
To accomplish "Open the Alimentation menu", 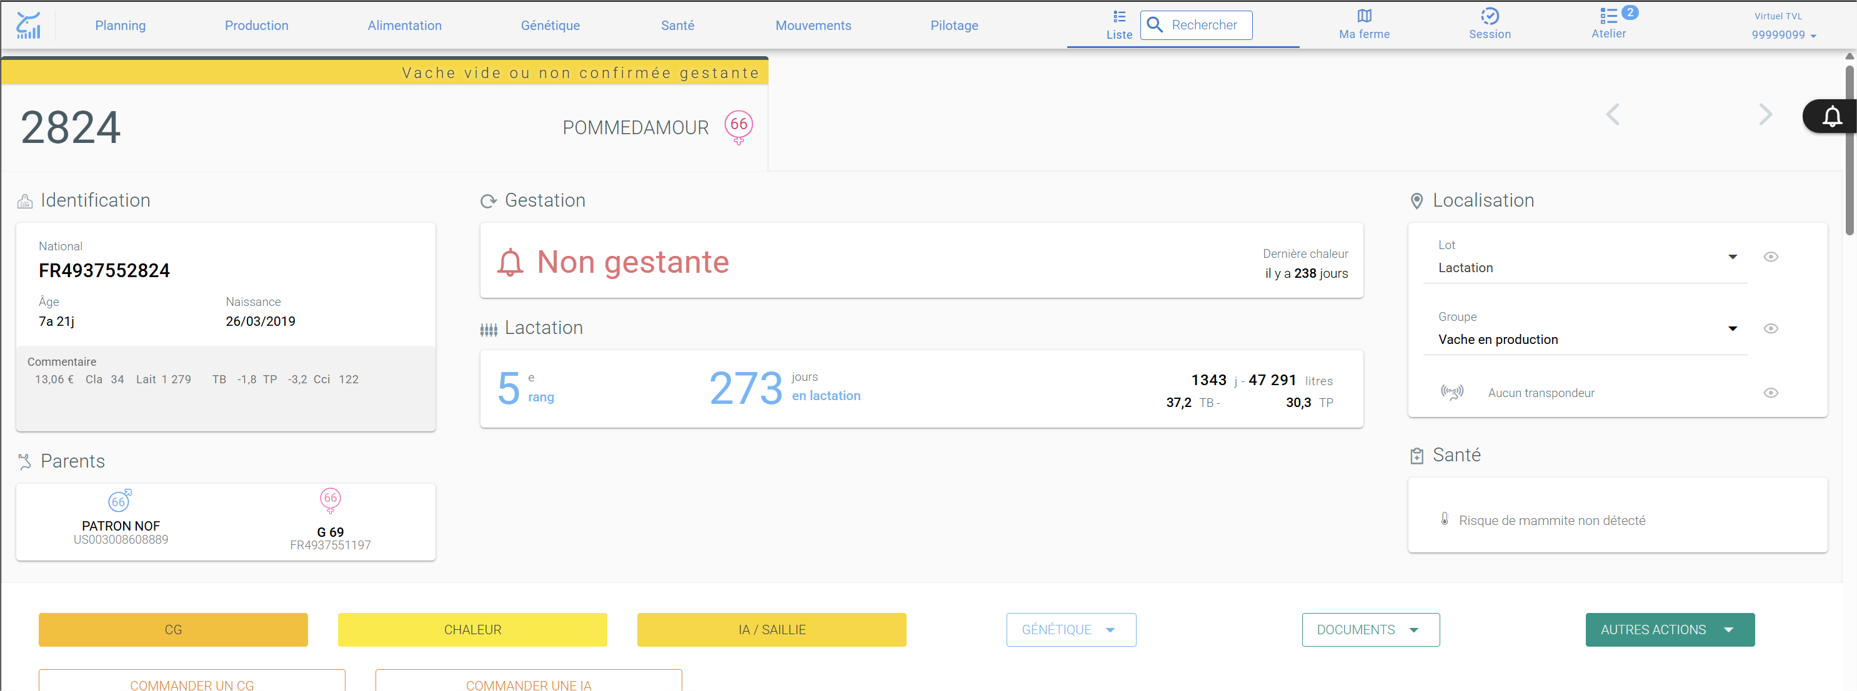I will (x=404, y=25).
